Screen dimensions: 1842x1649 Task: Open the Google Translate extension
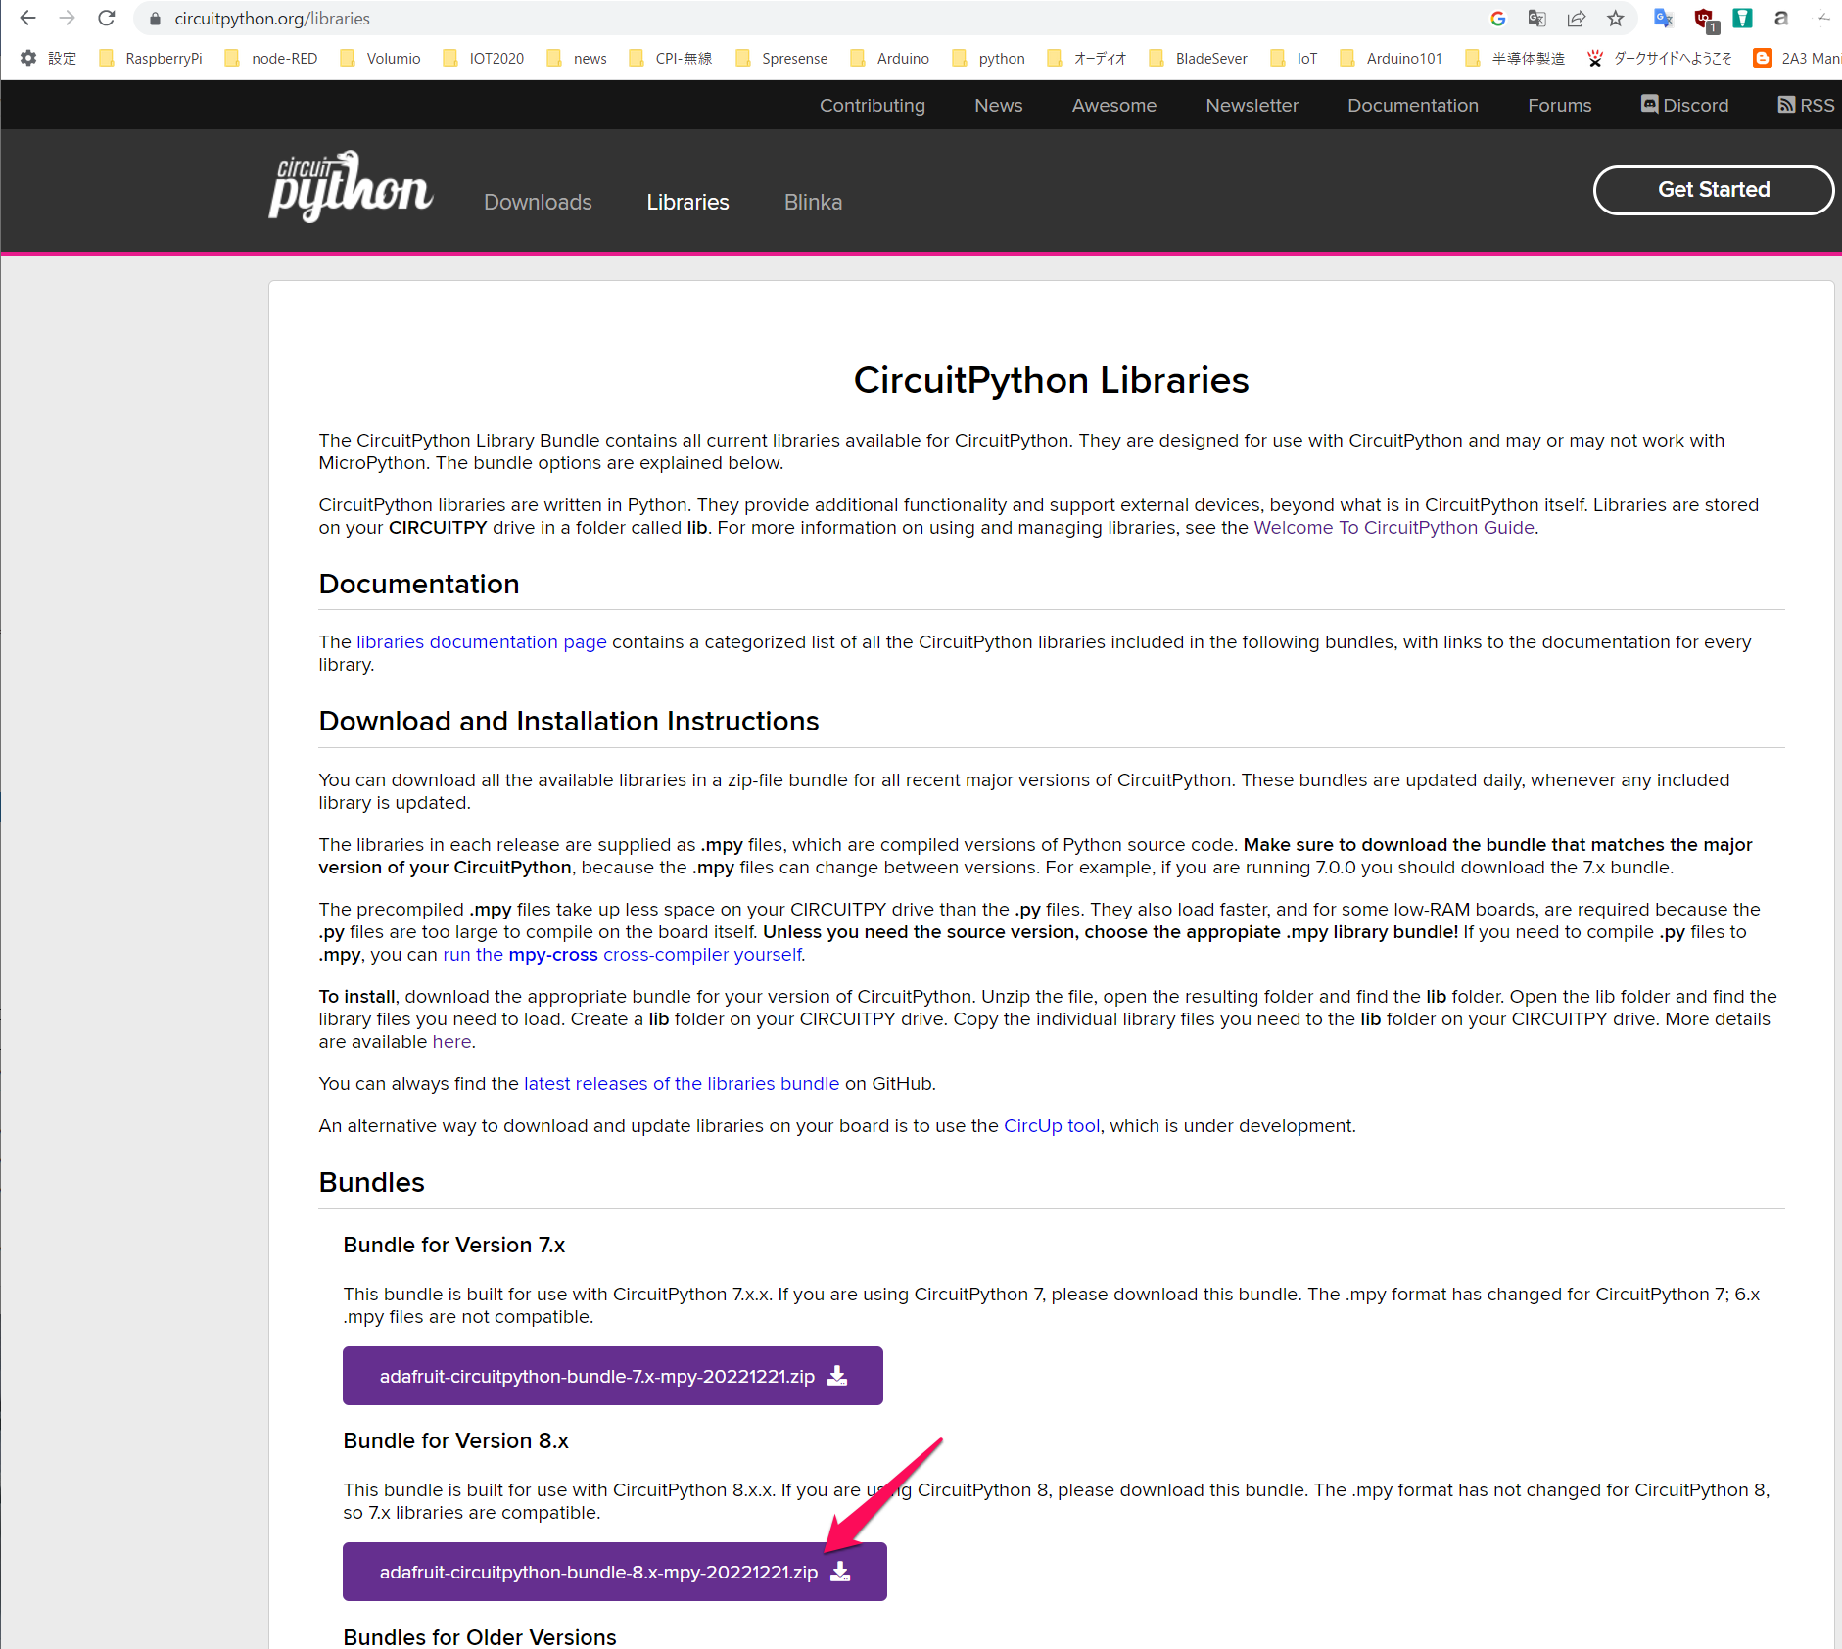(1663, 19)
